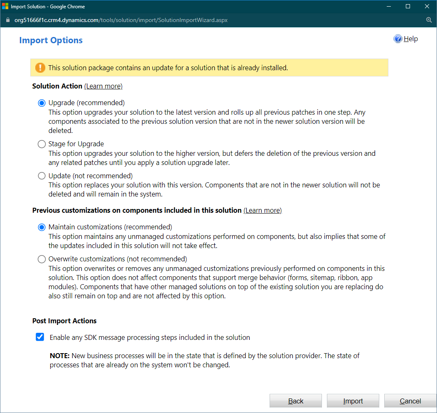Cancel the solution import wizard
Image resolution: width=437 pixels, height=413 pixels.
[410, 401]
